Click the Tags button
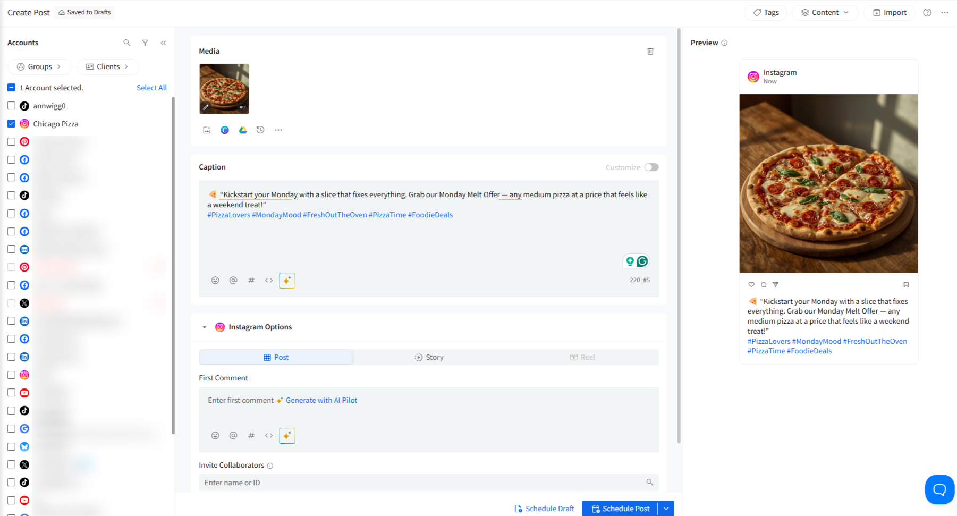The height and width of the screenshot is (516, 957). 766,12
